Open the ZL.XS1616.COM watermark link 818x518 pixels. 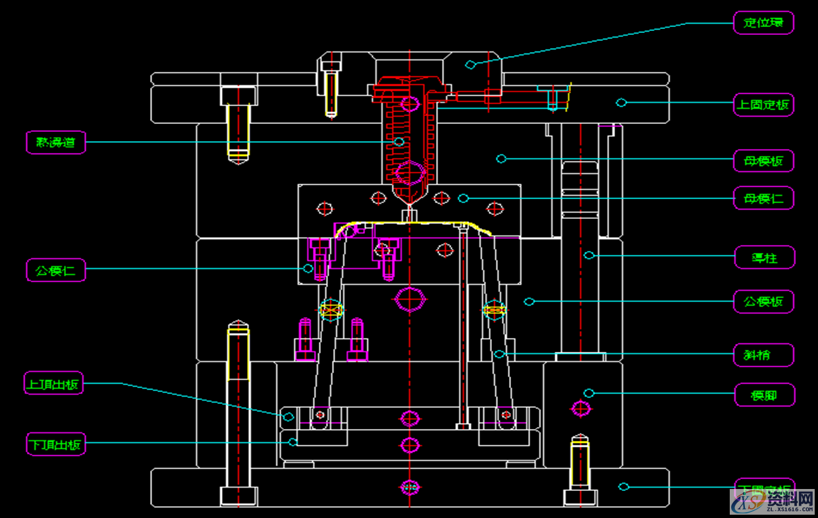[791, 509]
